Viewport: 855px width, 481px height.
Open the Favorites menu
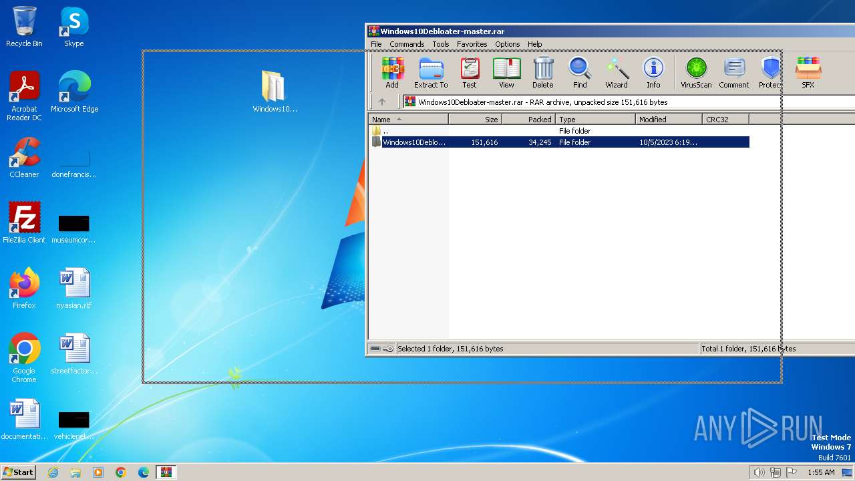click(x=472, y=44)
